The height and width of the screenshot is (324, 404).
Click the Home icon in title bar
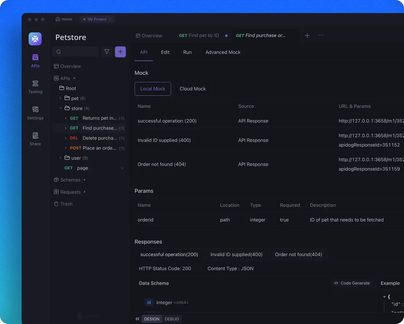[58, 19]
